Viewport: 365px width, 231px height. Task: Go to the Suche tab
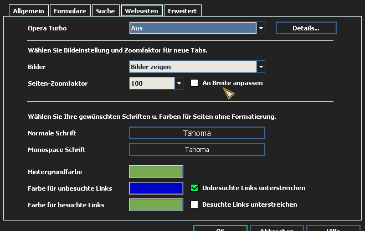pyautogui.click(x=106, y=11)
